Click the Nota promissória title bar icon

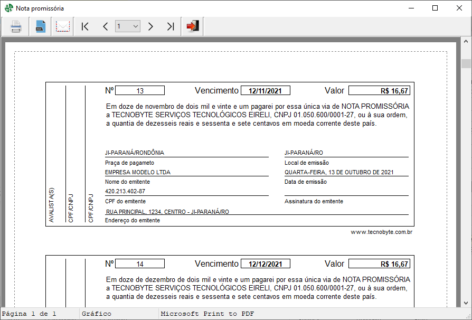[x=7, y=8]
